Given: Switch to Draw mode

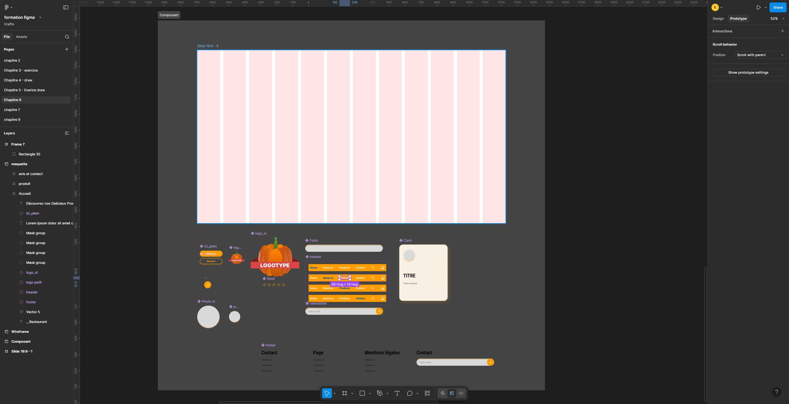Looking at the screenshot, I should click(x=443, y=393).
